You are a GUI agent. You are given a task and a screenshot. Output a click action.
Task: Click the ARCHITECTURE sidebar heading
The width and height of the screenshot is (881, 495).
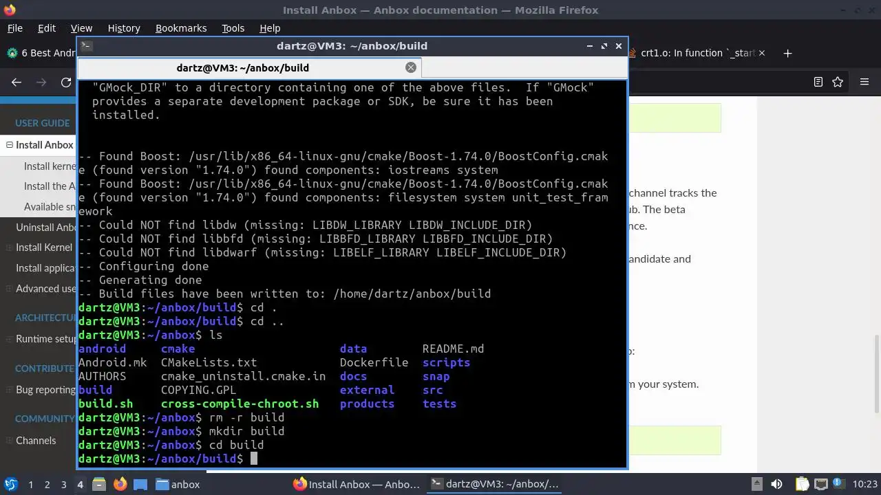coord(46,318)
